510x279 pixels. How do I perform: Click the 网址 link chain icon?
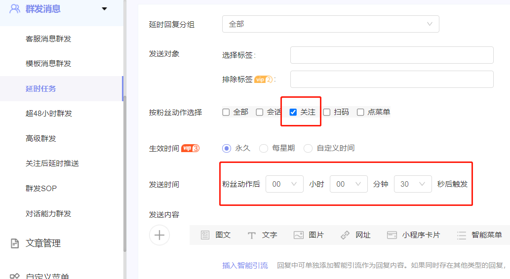click(345, 235)
